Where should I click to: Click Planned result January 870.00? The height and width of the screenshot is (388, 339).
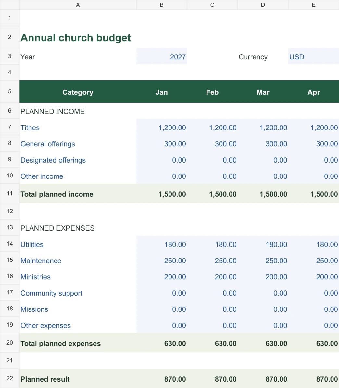(x=162, y=378)
